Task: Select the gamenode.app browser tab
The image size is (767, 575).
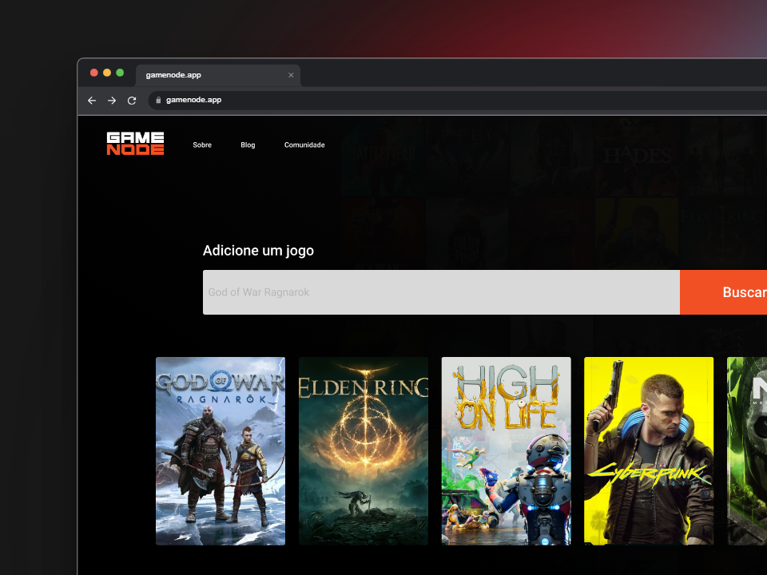Action: coord(218,75)
